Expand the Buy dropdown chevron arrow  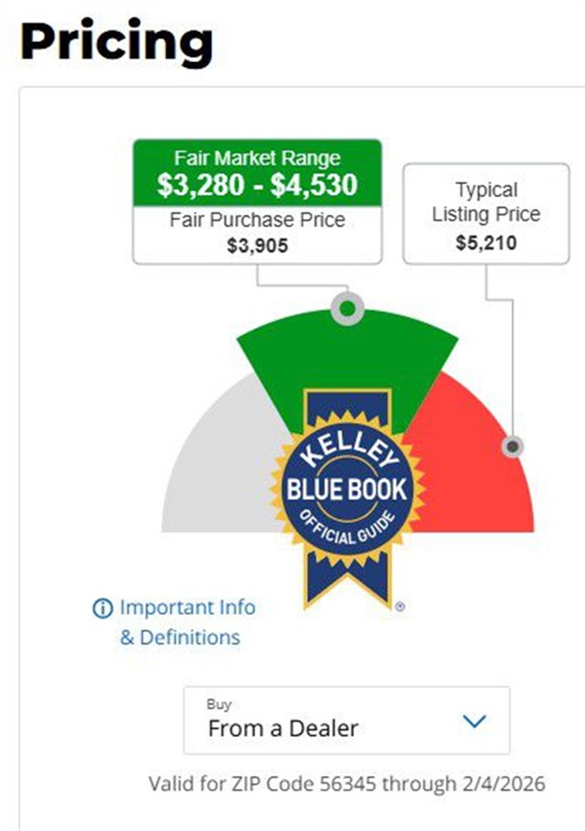coord(474,721)
